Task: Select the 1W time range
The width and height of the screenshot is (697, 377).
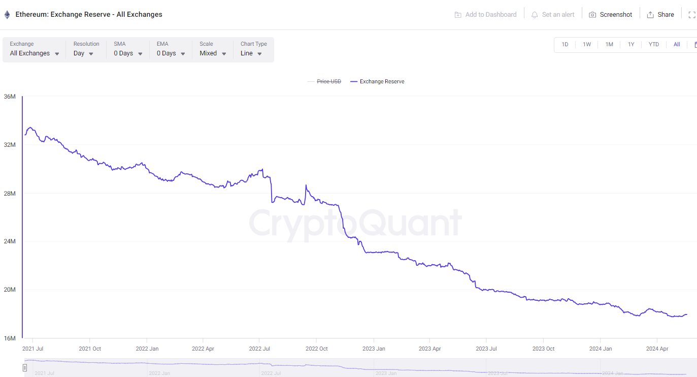Action: (587, 44)
